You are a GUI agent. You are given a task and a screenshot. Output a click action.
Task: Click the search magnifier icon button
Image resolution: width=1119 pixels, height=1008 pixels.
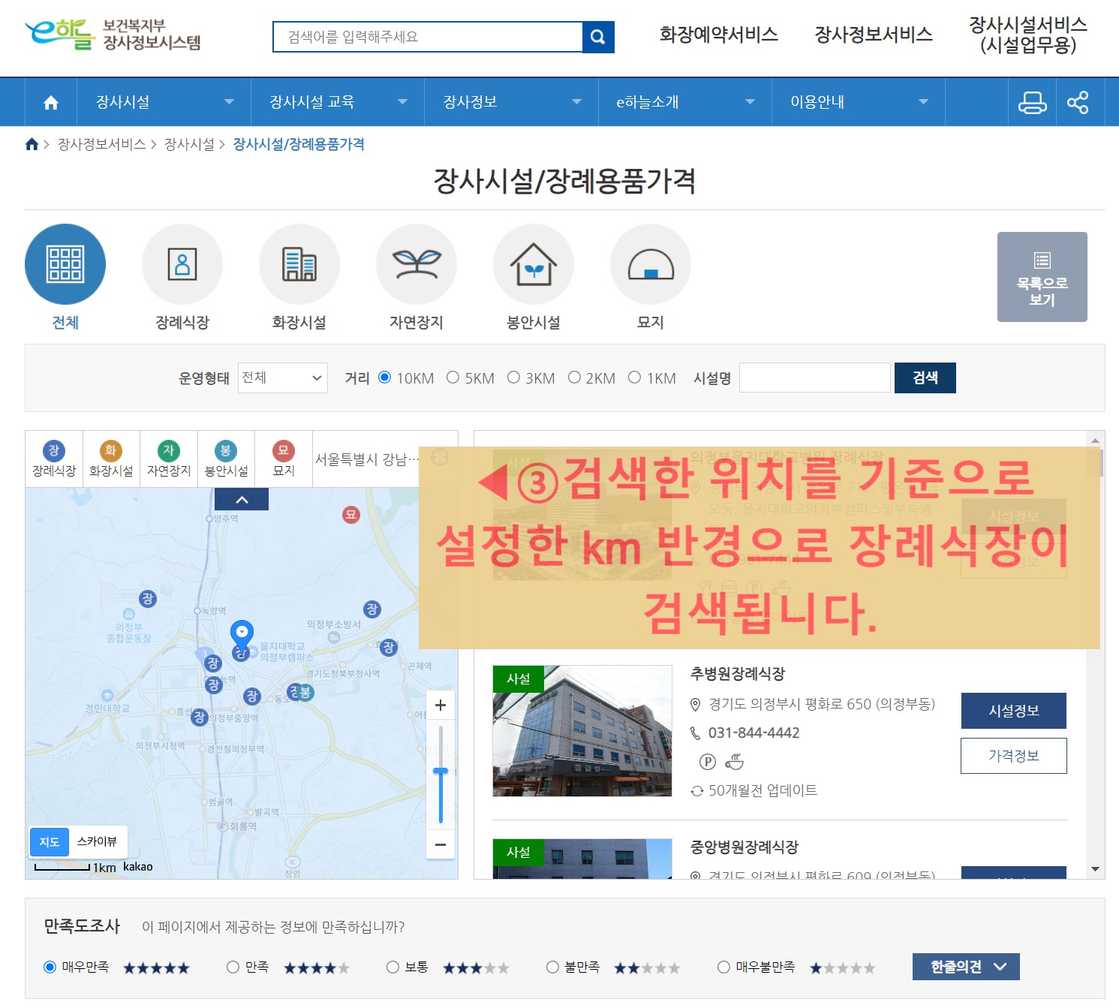click(x=598, y=37)
